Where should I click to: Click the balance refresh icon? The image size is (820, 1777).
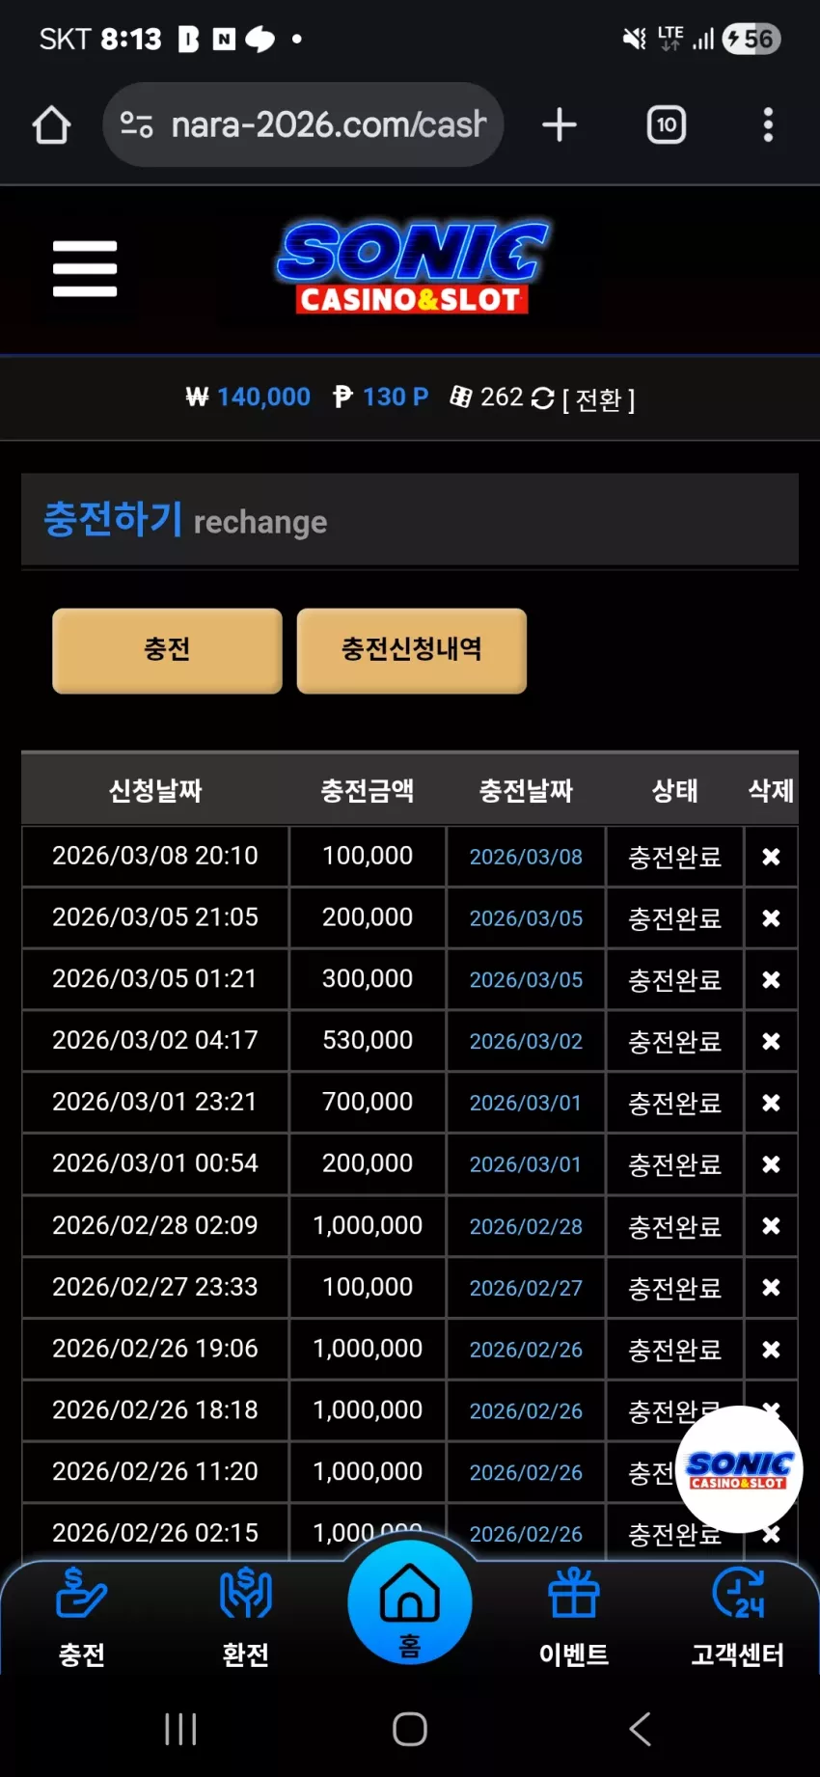[x=543, y=397]
